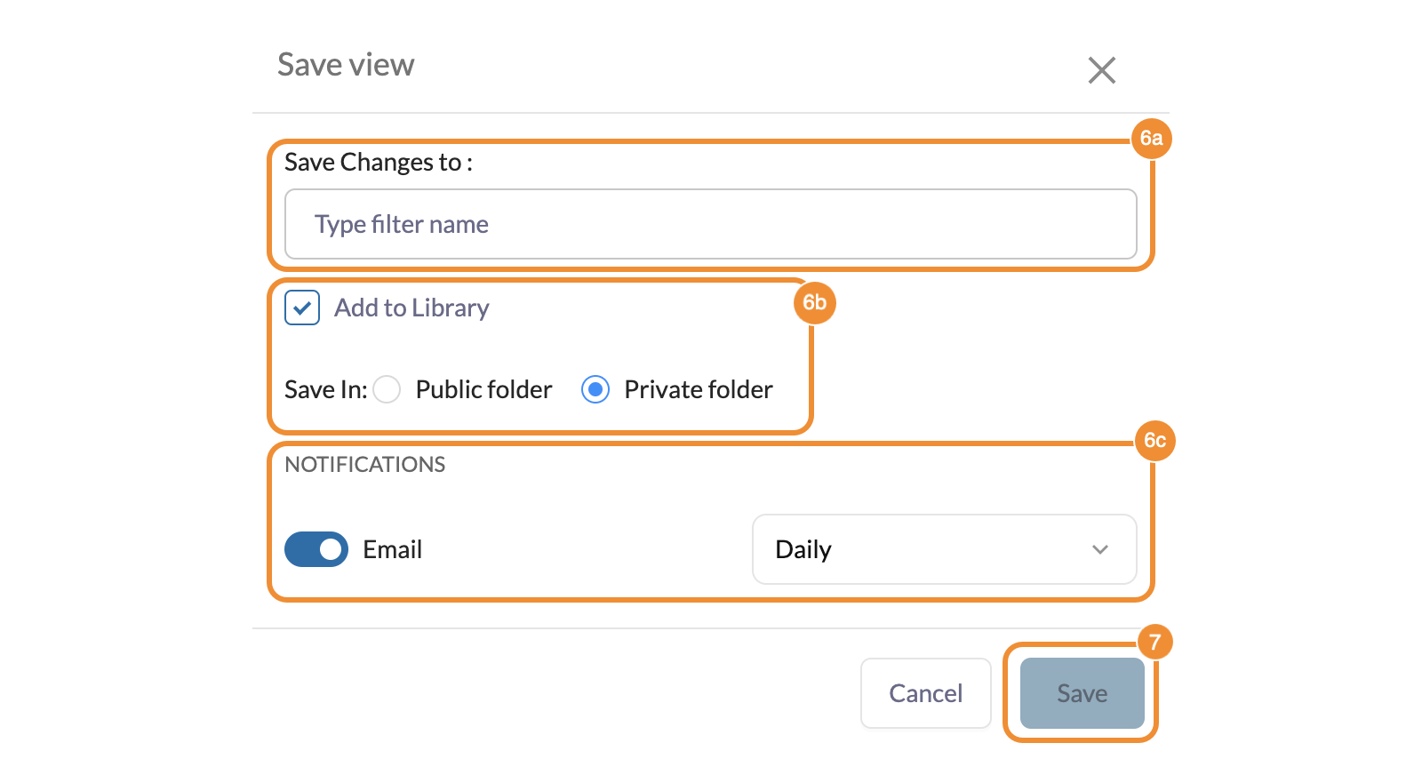1422x775 pixels.
Task: Click the Type filter name input field
Action: pos(709,224)
